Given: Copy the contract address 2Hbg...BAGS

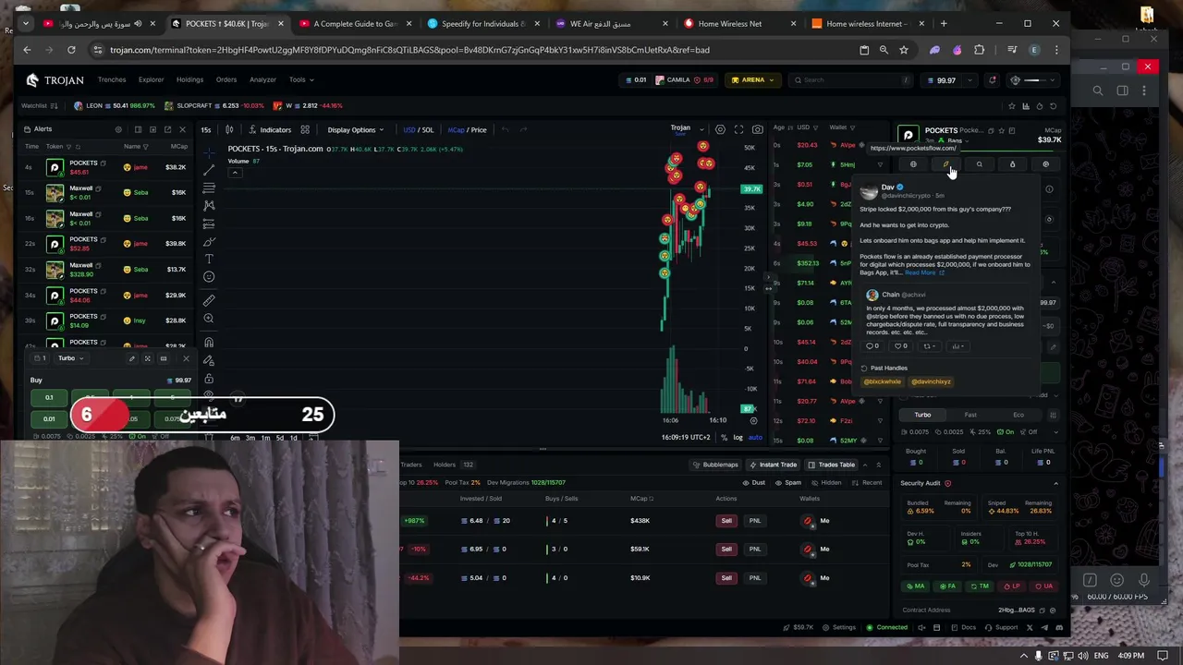Looking at the screenshot, I should click(1042, 611).
